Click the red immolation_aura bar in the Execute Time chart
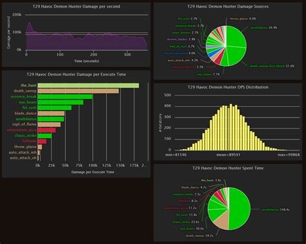Viewport: 306px width, 244px height. [46, 130]
